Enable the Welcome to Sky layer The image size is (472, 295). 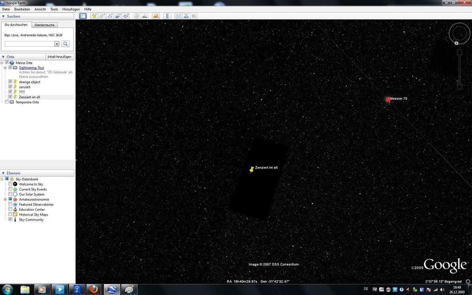(10, 184)
